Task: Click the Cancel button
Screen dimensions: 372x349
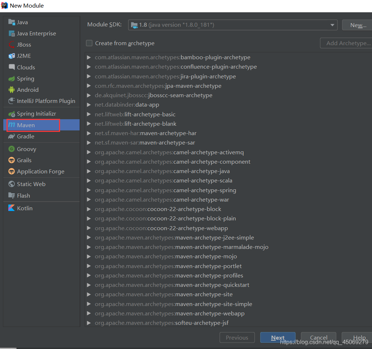Action: pos(318,337)
